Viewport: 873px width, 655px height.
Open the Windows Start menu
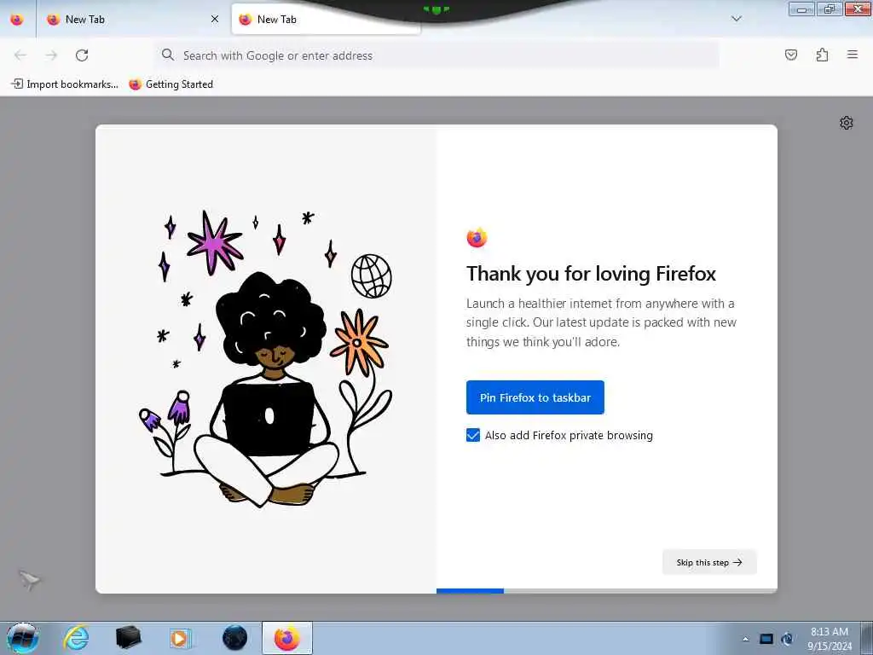point(22,638)
